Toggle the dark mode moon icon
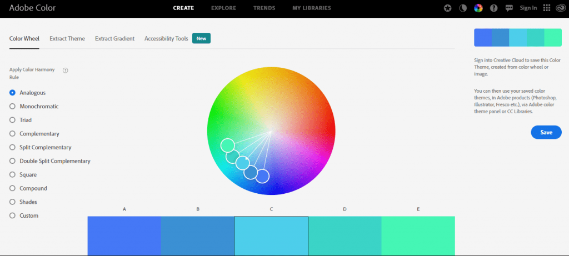 point(463,8)
